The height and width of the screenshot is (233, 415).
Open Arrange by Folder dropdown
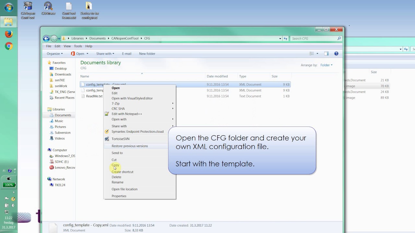tap(326, 65)
